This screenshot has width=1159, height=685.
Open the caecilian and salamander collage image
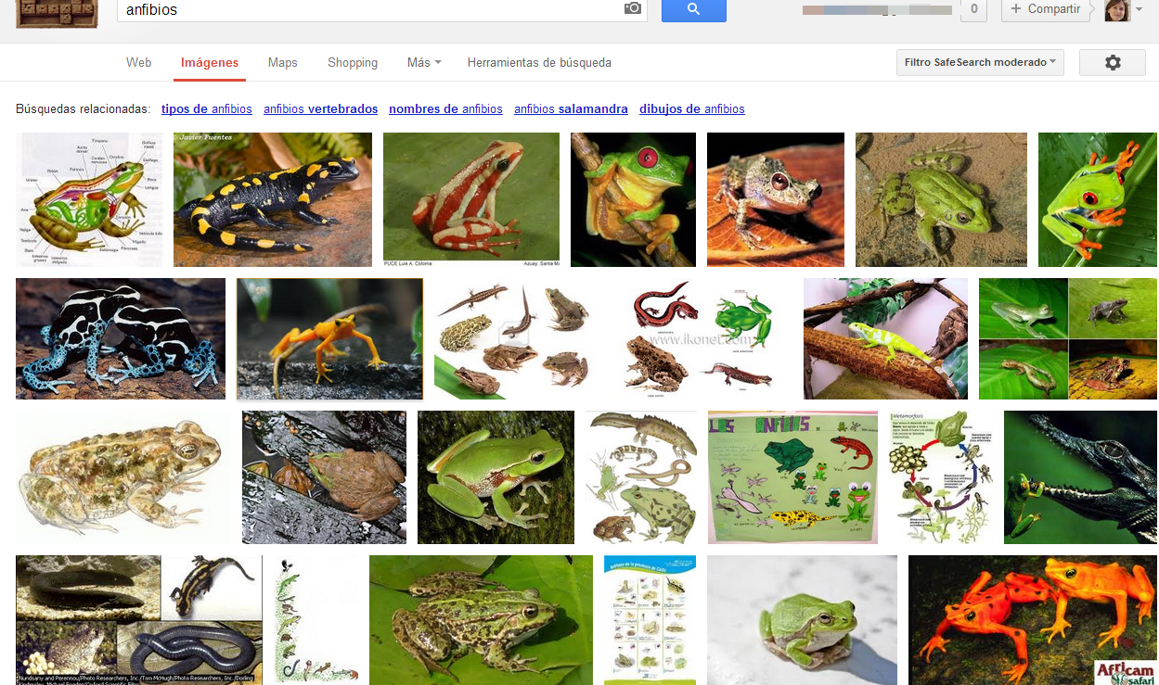139,620
